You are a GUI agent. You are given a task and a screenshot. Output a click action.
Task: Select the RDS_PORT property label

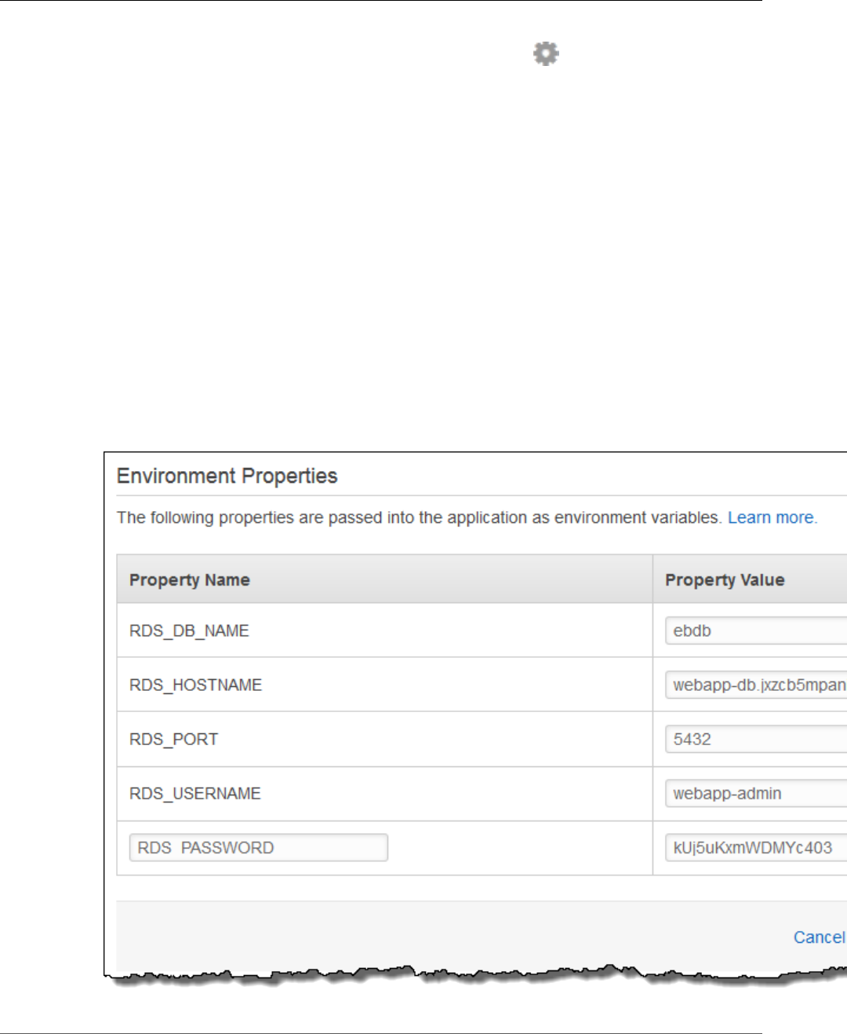(173, 739)
